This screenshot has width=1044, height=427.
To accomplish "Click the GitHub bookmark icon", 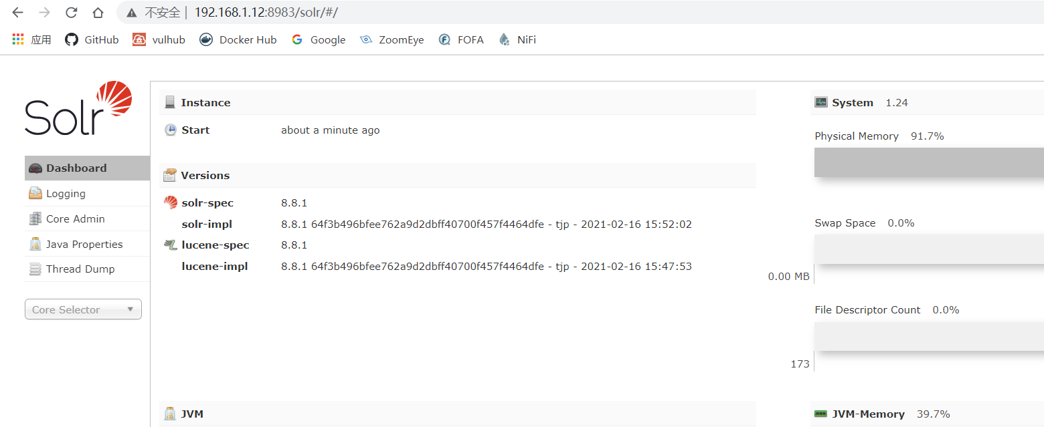I will tap(72, 39).
